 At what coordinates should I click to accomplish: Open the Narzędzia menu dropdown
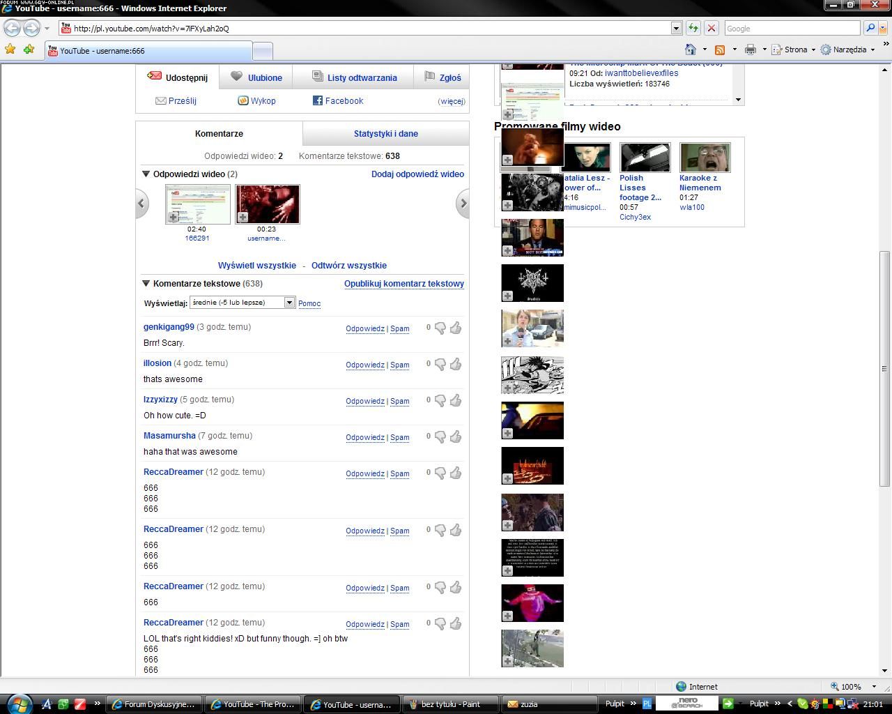(x=847, y=50)
